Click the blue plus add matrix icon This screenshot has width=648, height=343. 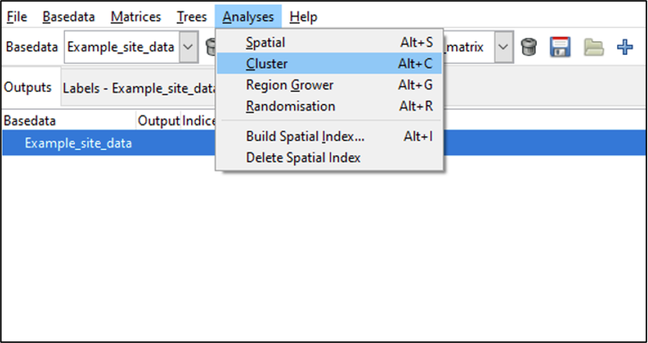pyautogui.click(x=625, y=48)
